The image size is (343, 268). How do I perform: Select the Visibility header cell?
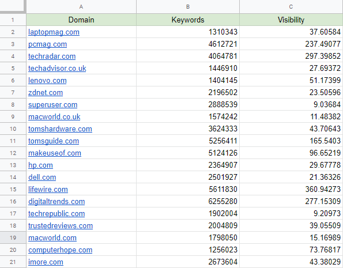[291, 20]
